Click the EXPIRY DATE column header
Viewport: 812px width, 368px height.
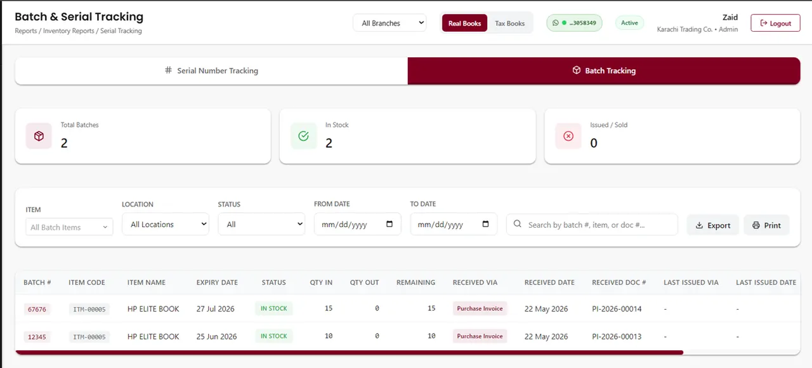click(x=217, y=282)
